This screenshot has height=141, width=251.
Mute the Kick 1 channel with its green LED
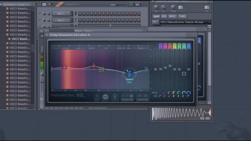[x=40, y=14]
